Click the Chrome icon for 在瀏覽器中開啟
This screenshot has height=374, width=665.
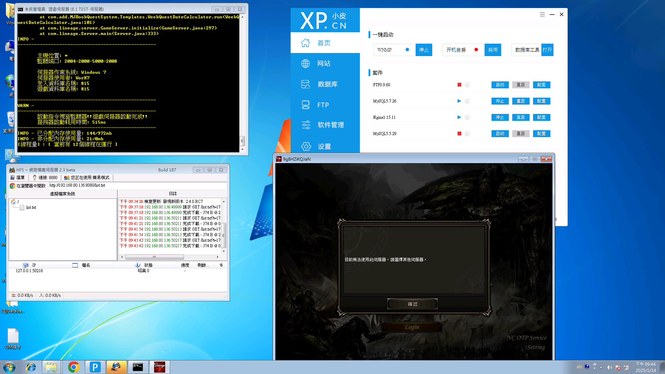pos(12,186)
